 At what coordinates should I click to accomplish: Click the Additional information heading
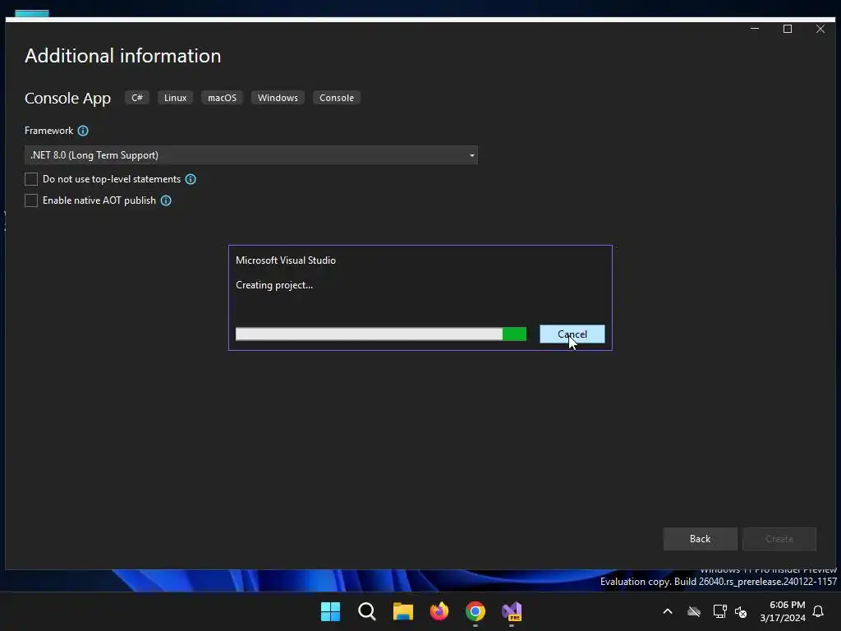click(x=123, y=56)
